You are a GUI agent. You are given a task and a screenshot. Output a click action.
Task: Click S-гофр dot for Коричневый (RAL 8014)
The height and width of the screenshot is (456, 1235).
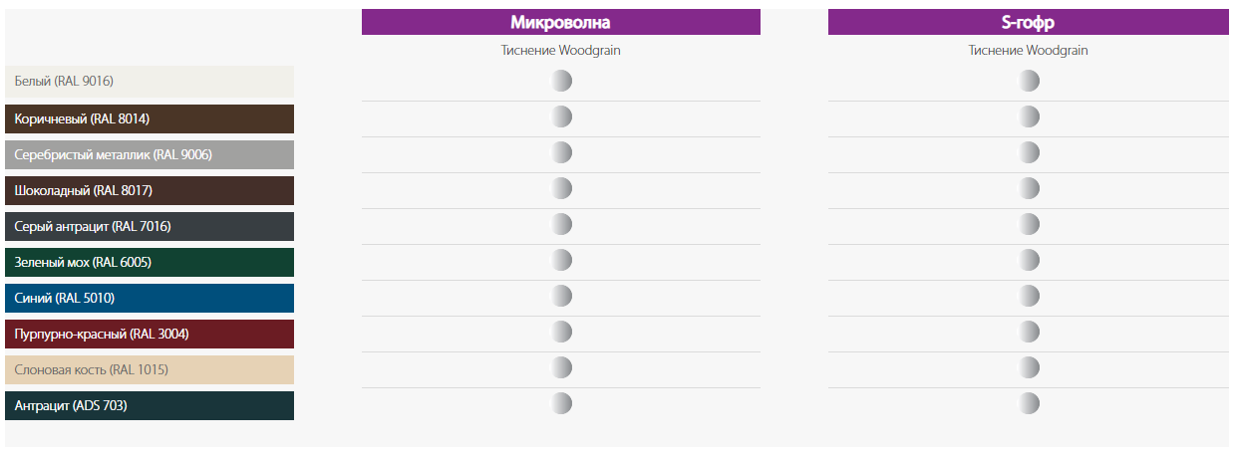(x=1029, y=116)
